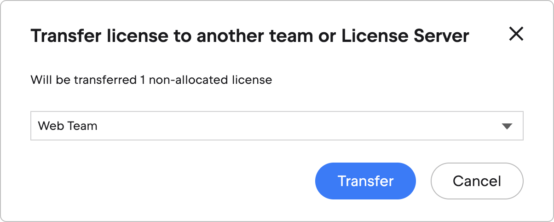Abort the transfer using Cancel
Viewport: 554px width, 222px height.
tap(477, 181)
